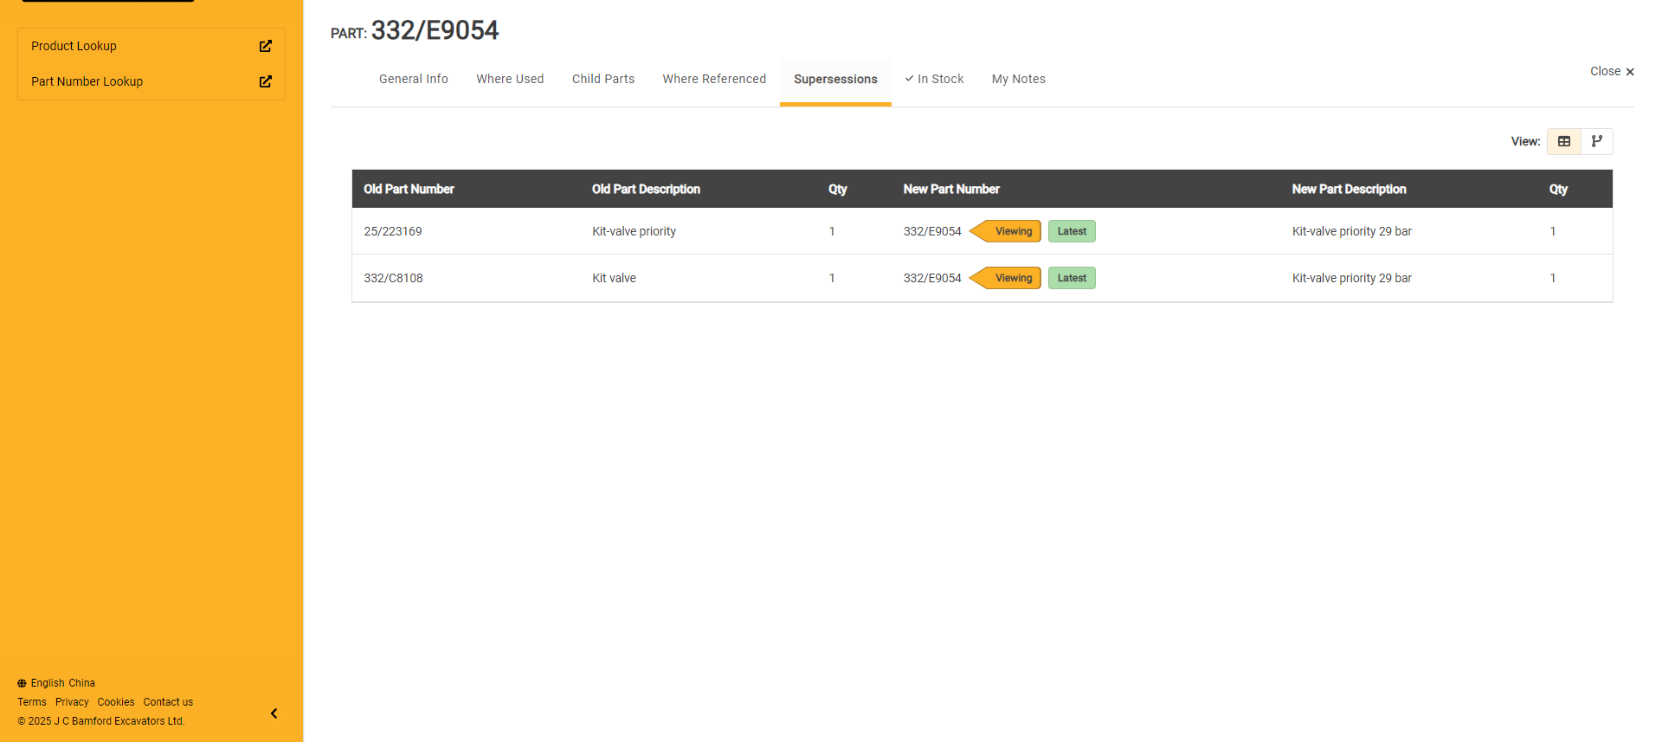
Task: Collapse the sidebar with the chevron arrow
Action: [x=274, y=713]
